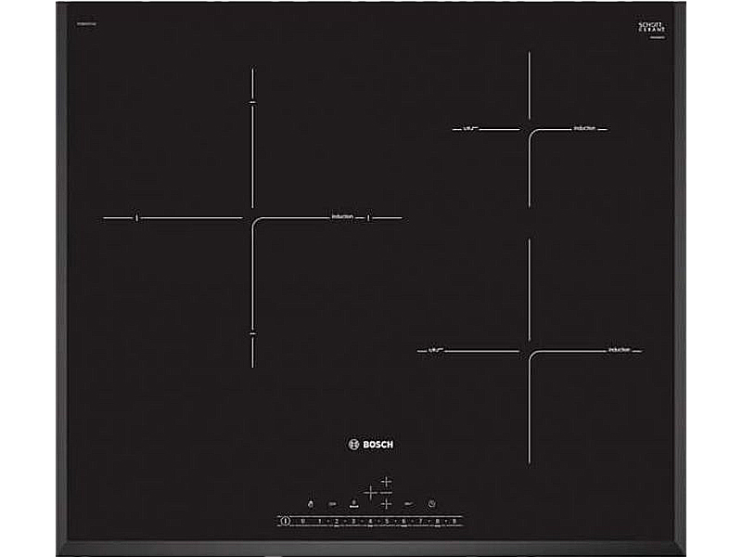This screenshot has width=742, height=557.
Task: Select the bottom-right zone plus symbol
Action: (x=387, y=503)
